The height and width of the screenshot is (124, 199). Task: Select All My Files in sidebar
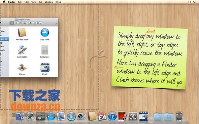pyautogui.click(x=3, y=31)
